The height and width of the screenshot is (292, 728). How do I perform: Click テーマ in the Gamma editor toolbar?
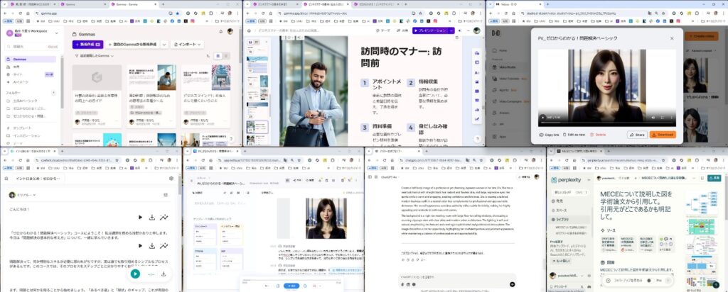384,30
